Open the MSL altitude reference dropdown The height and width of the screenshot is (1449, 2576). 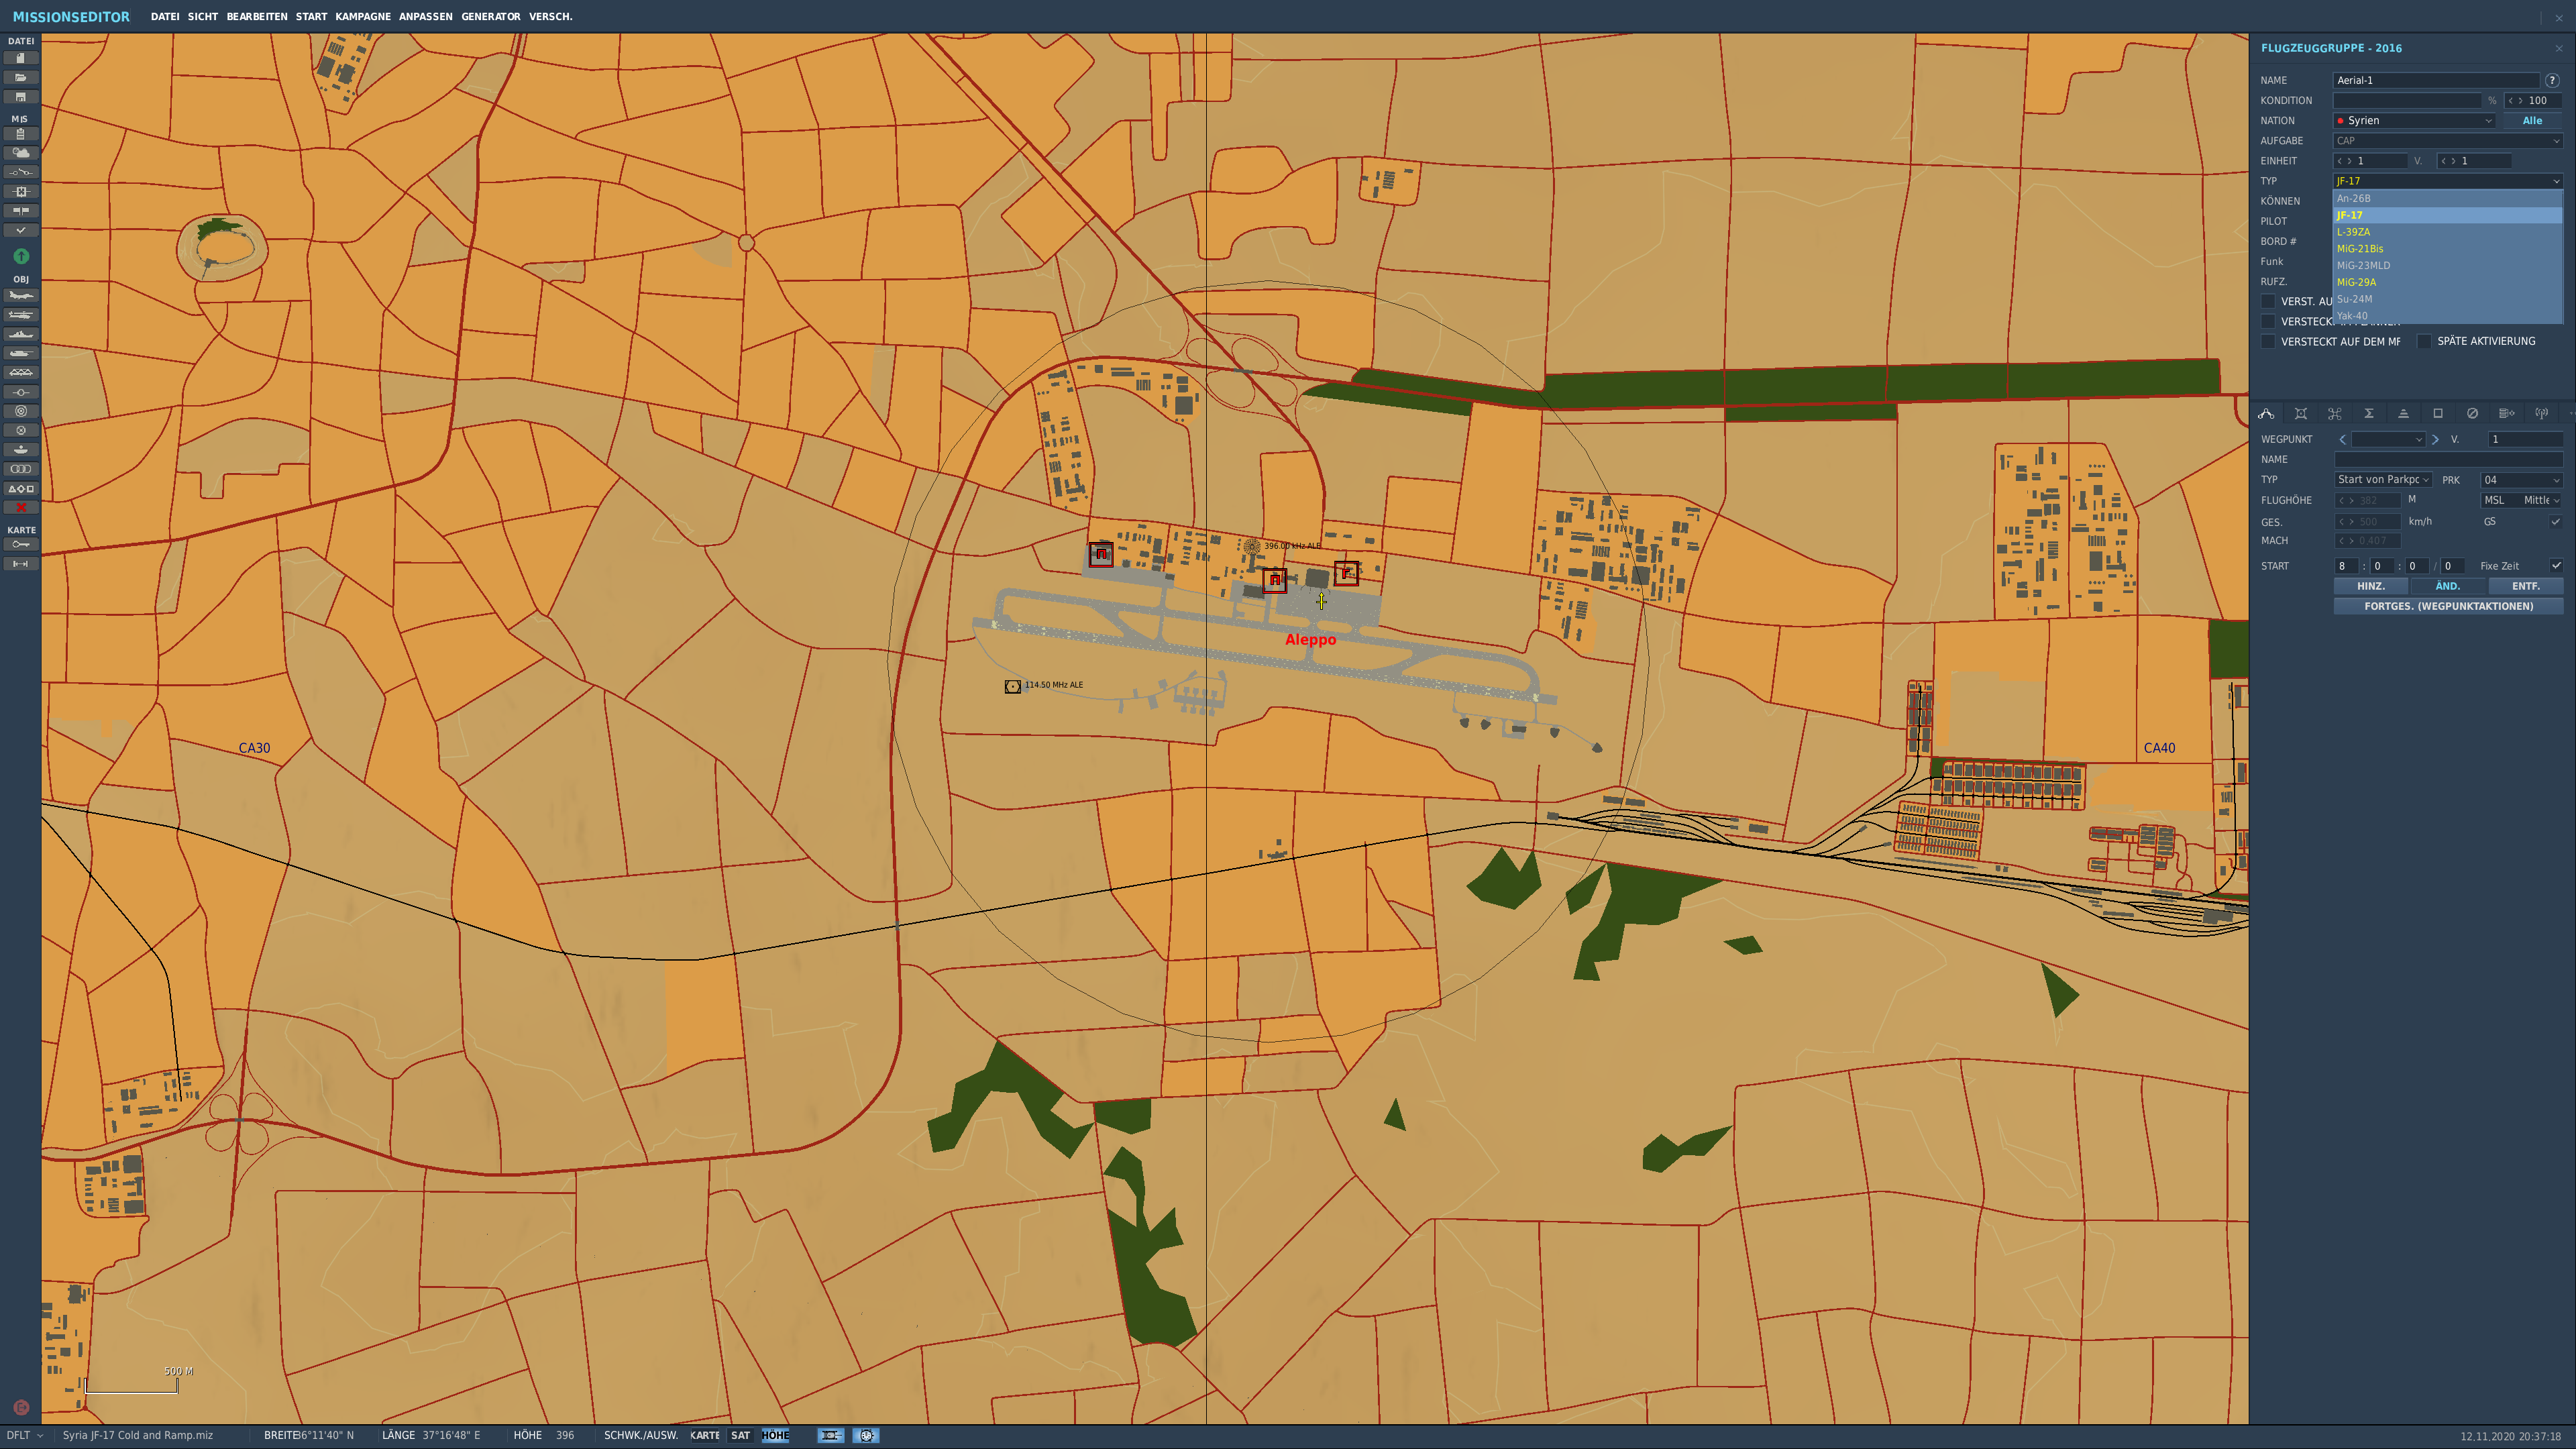click(x=2522, y=500)
